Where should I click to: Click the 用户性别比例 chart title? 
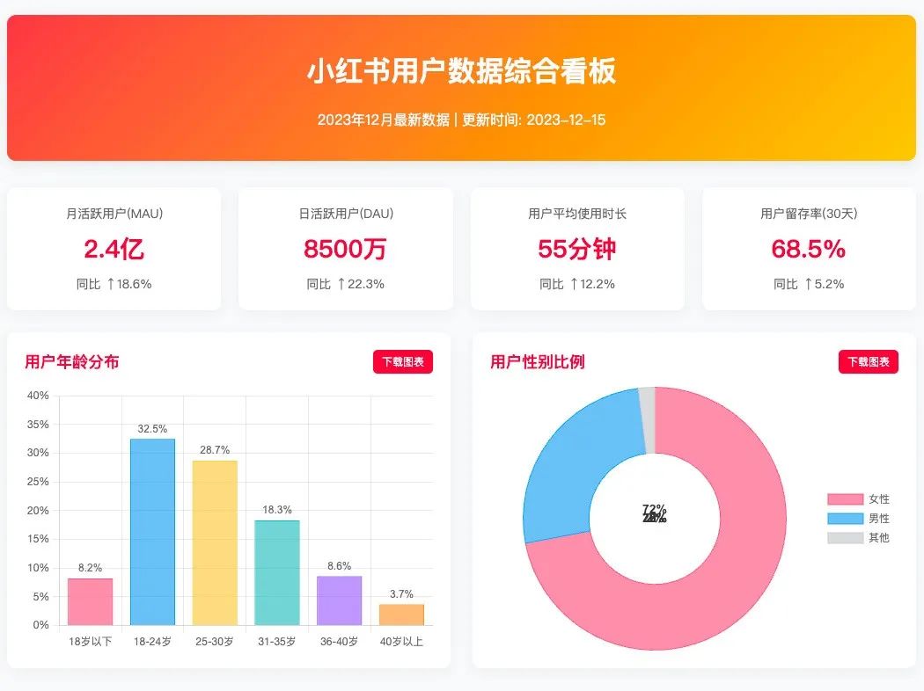point(538,361)
